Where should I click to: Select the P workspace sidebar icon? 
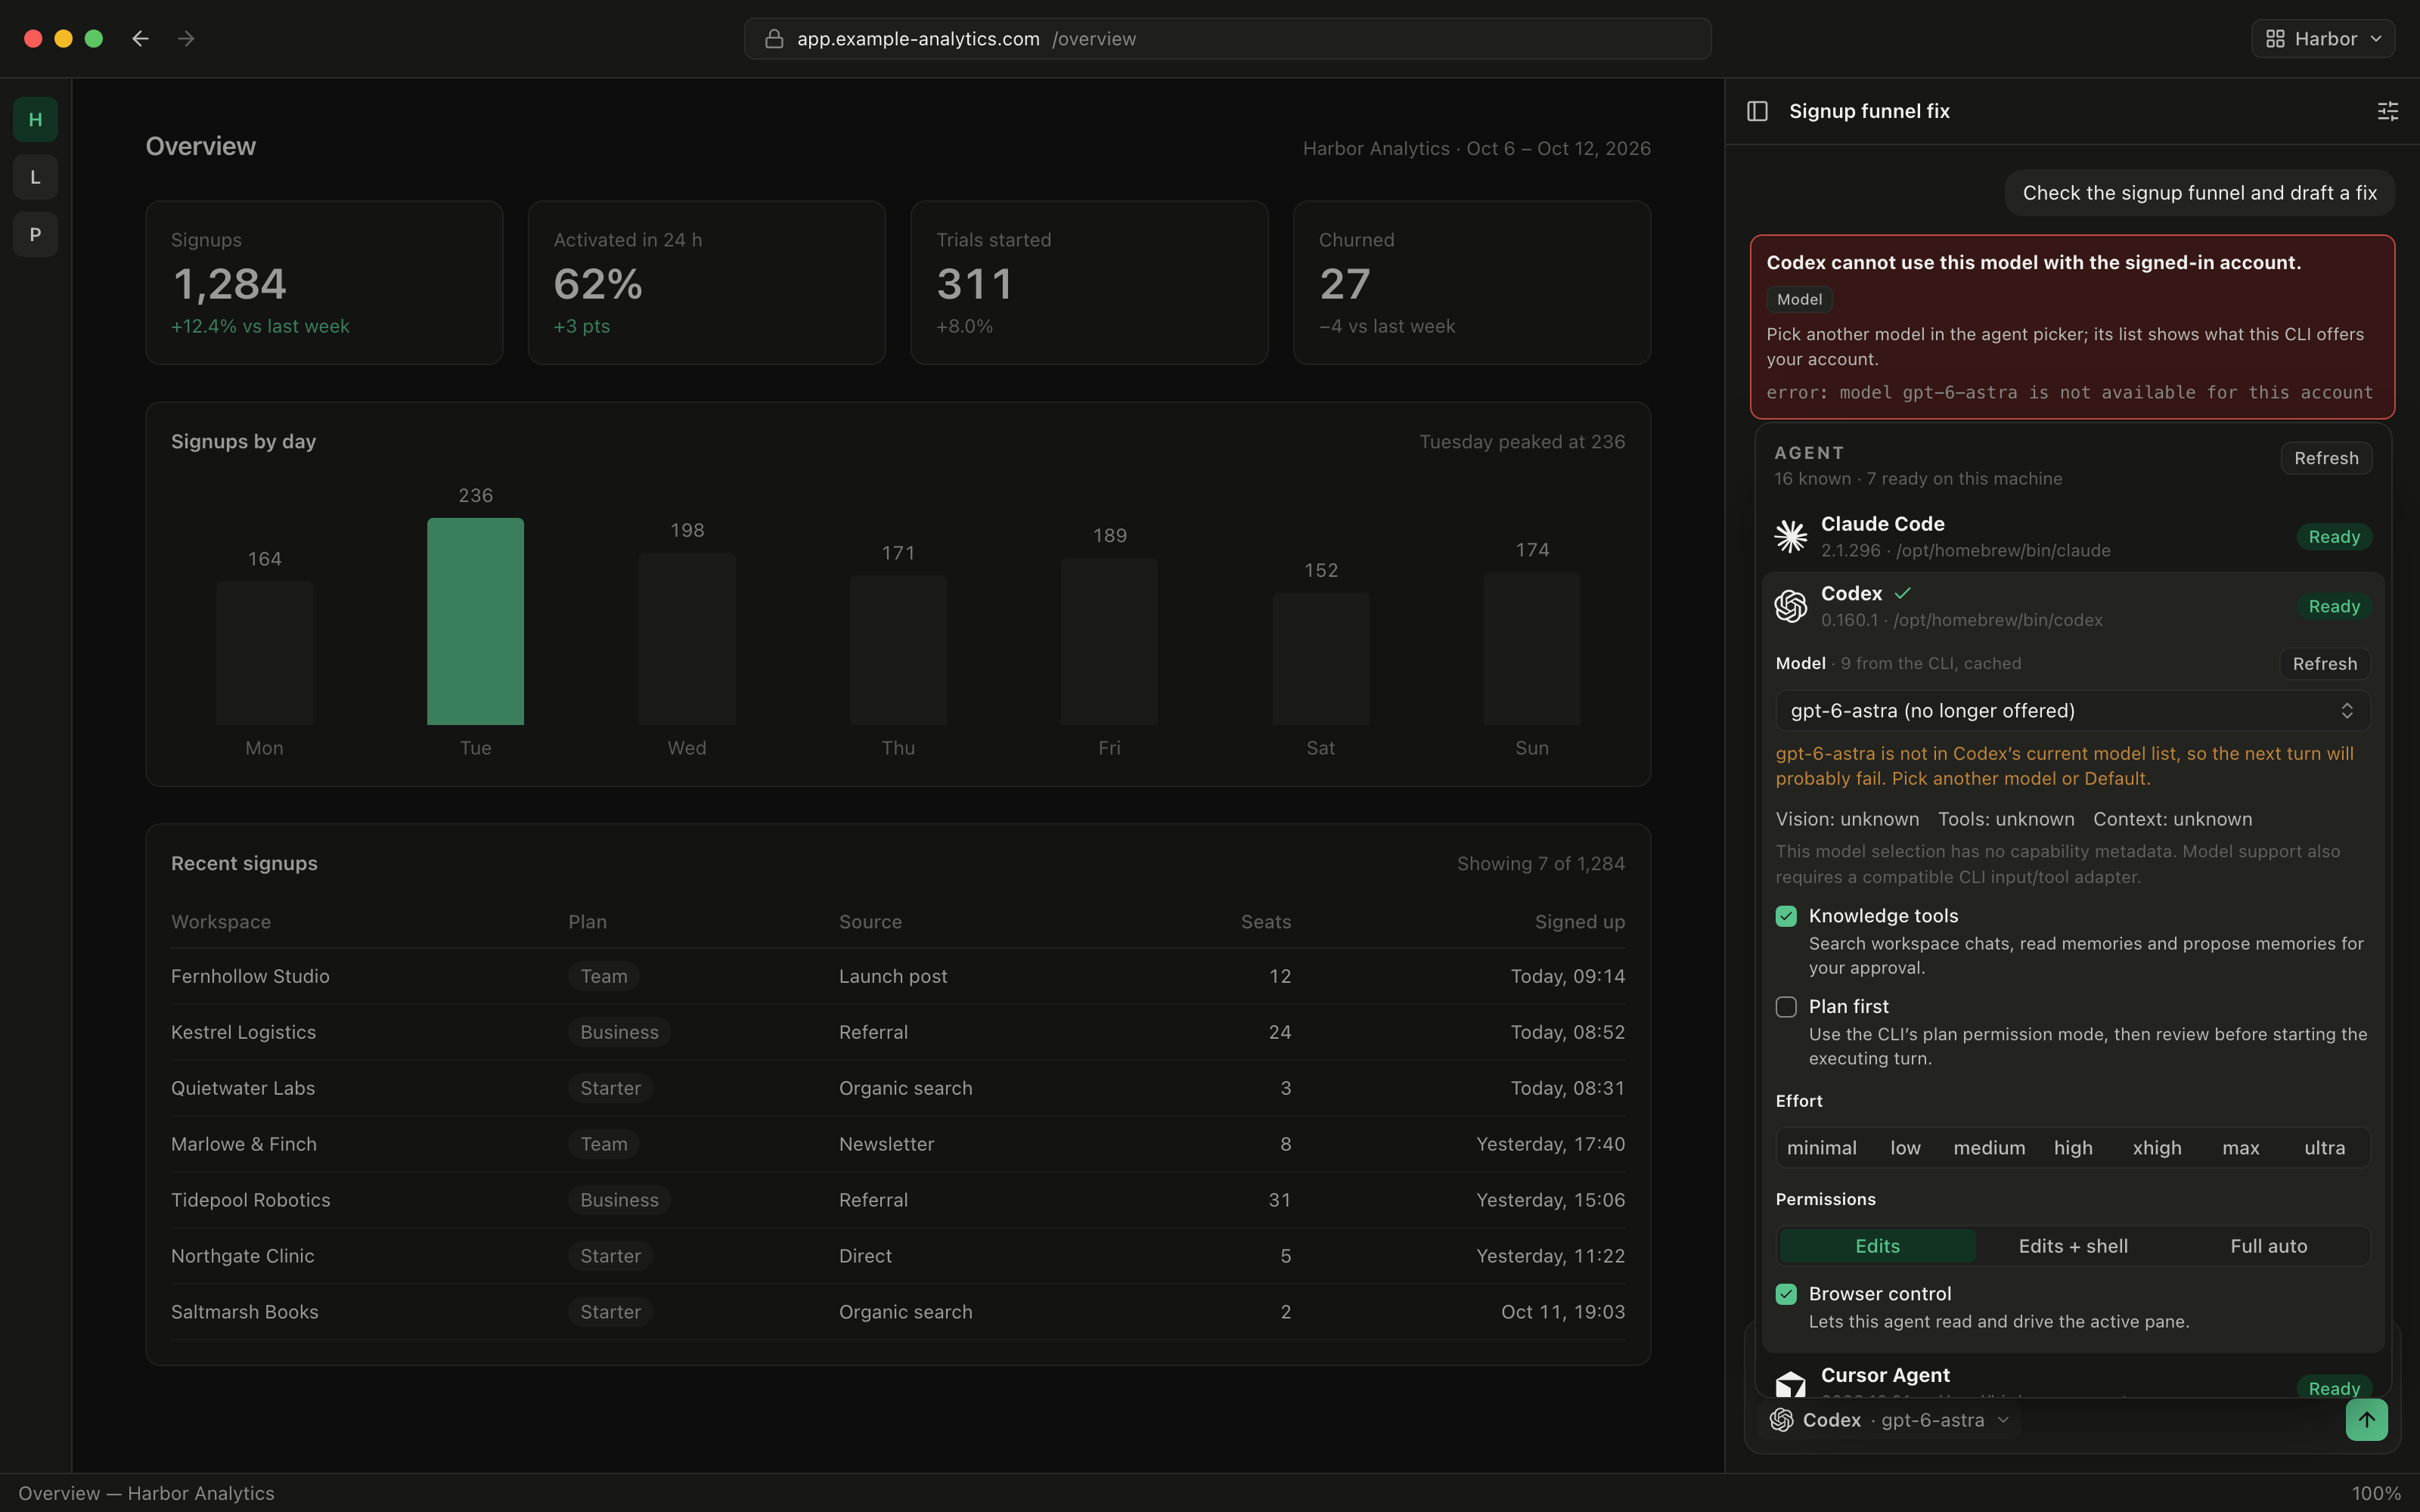coord(35,235)
